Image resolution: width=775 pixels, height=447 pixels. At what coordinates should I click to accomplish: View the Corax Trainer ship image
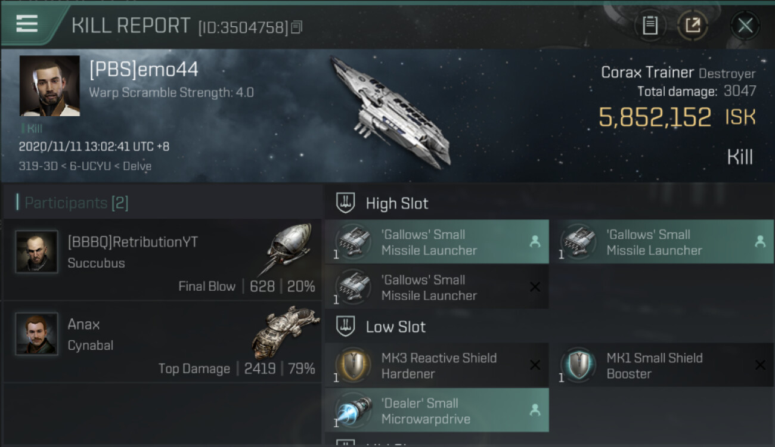[390, 111]
